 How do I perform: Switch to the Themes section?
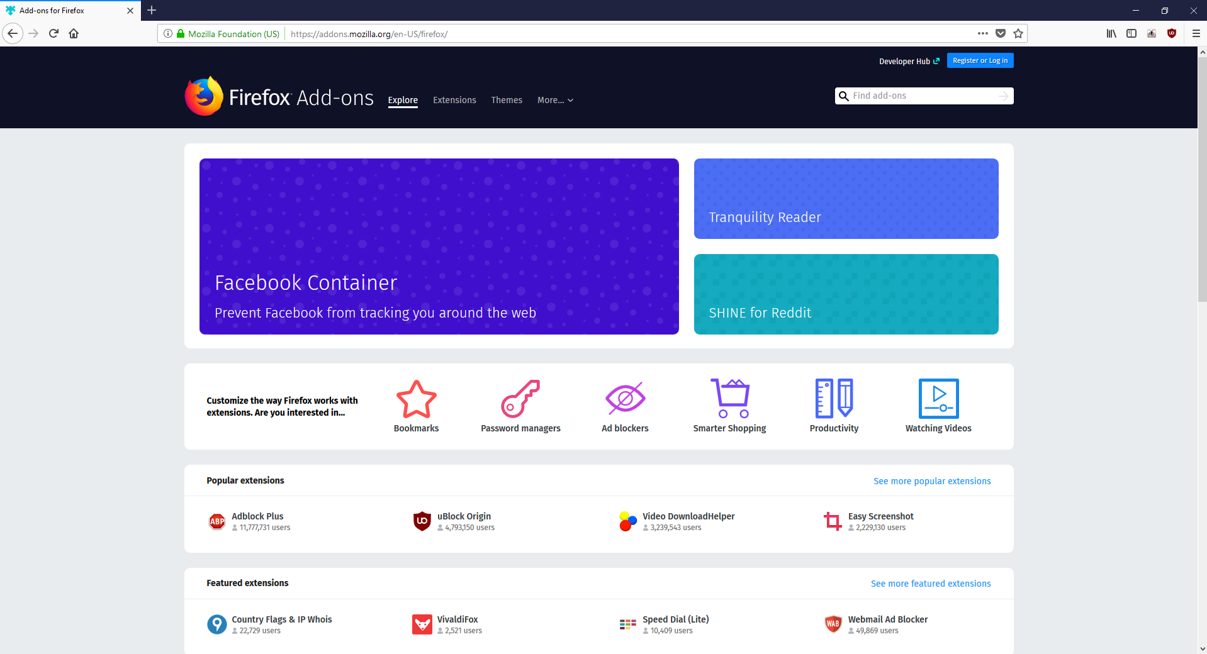click(x=506, y=100)
